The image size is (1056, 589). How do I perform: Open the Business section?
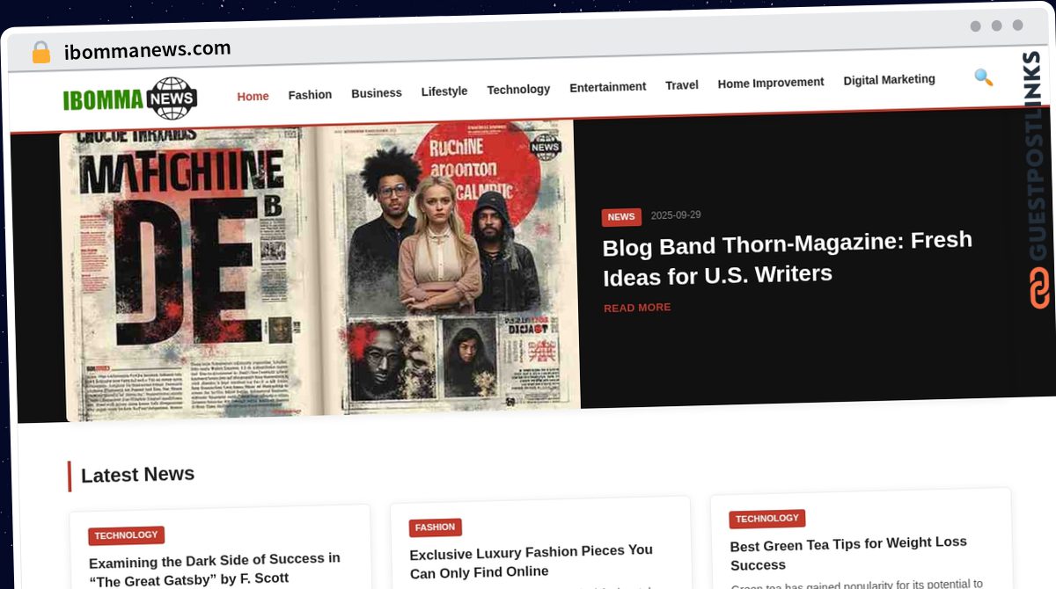coord(376,92)
